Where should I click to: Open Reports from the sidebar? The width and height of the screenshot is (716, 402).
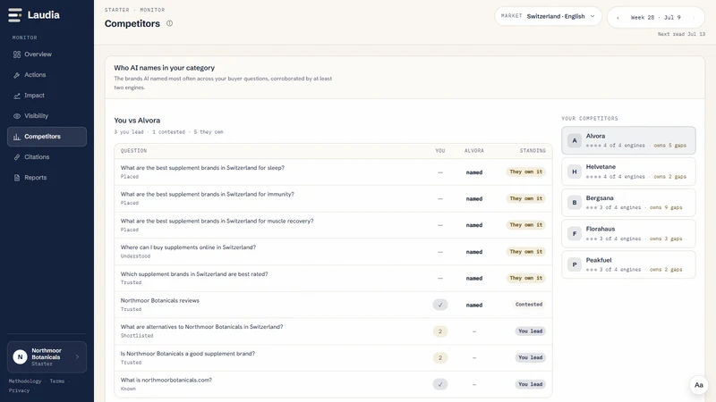(x=47, y=178)
